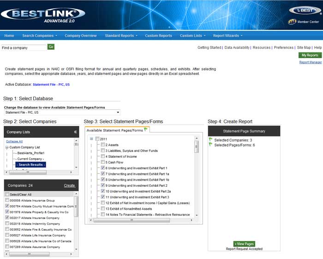Collapse Company Lists panel double-chevron
The height and width of the screenshot is (259, 323).
point(75,132)
